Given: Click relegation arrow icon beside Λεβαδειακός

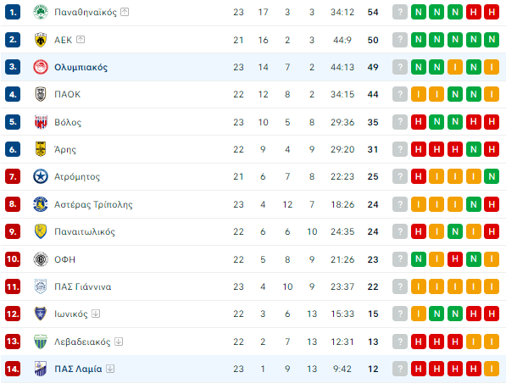Looking at the screenshot, I should tap(119, 342).
